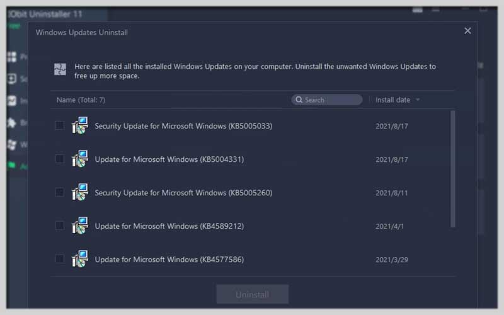Click the KB4589212 update installer icon
Image resolution: width=504 pixels, height=315 pixels.
[x=80, y=226]
